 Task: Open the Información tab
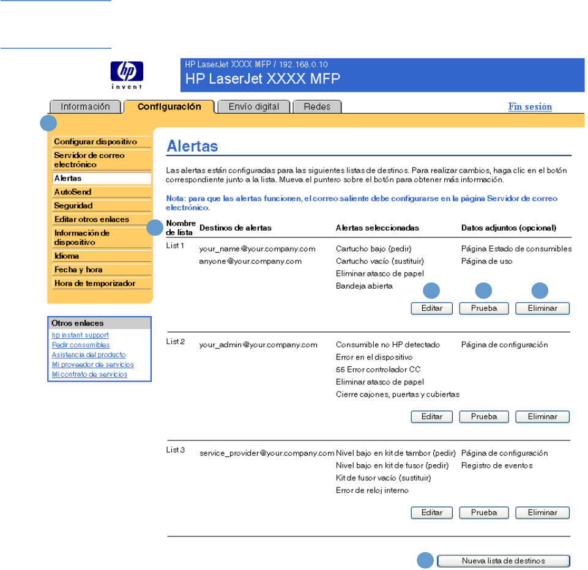(x=85, y=107)
